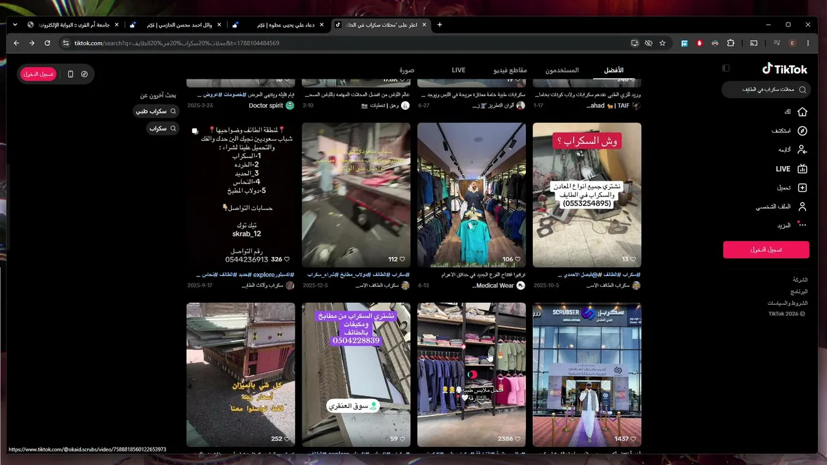Switch to the دعاء علي يحيى عطوه tab
The width and height of the screenshot is (827, 465).
pos(278,25)
